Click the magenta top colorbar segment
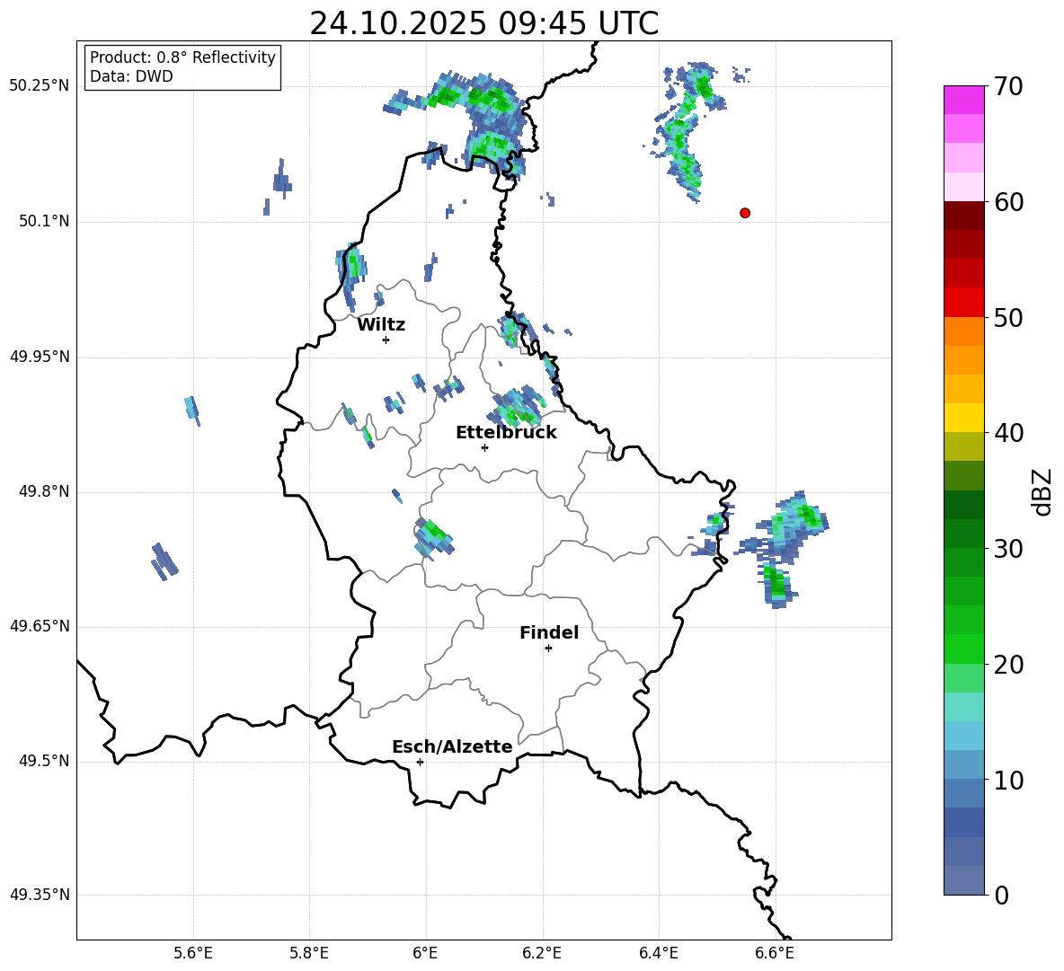Screen dimensions: 1064x971 (964, 100)
